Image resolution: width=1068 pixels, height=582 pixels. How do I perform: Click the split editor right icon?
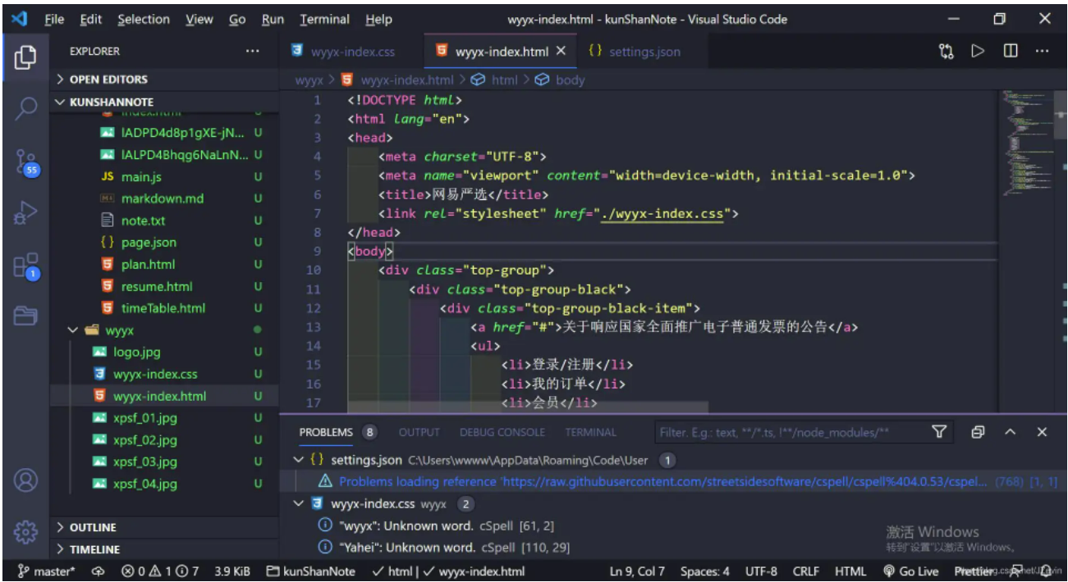[x=1011, y=51]
